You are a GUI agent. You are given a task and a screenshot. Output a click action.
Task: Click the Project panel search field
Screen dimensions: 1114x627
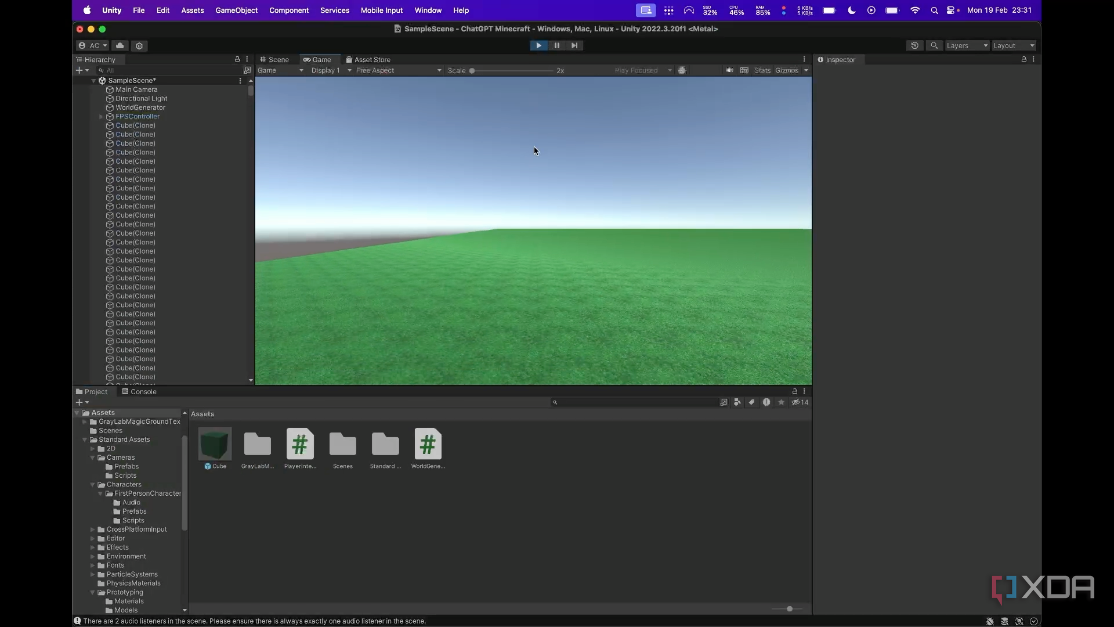point(634,402)
